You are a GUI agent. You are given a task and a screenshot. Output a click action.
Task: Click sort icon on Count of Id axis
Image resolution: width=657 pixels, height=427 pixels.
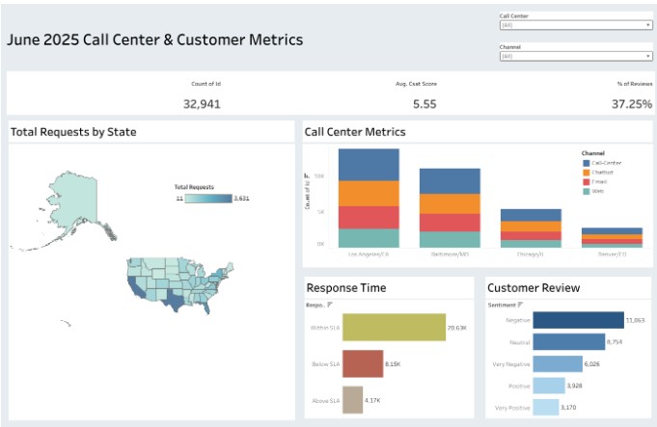(x=307, y=175)
